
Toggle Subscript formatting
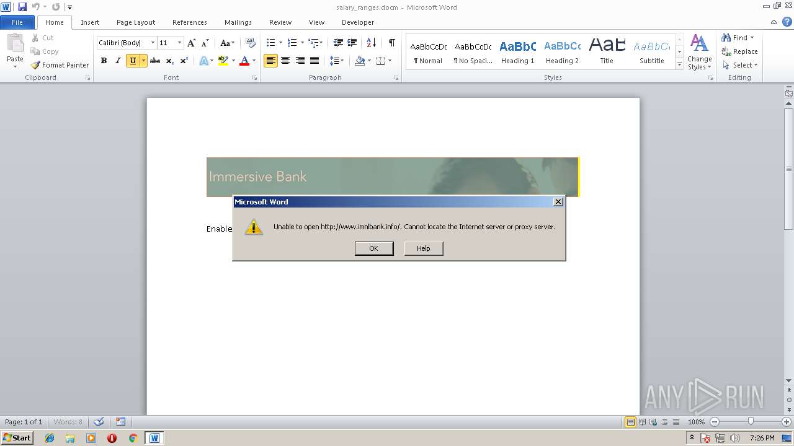[x=170, y=61]
